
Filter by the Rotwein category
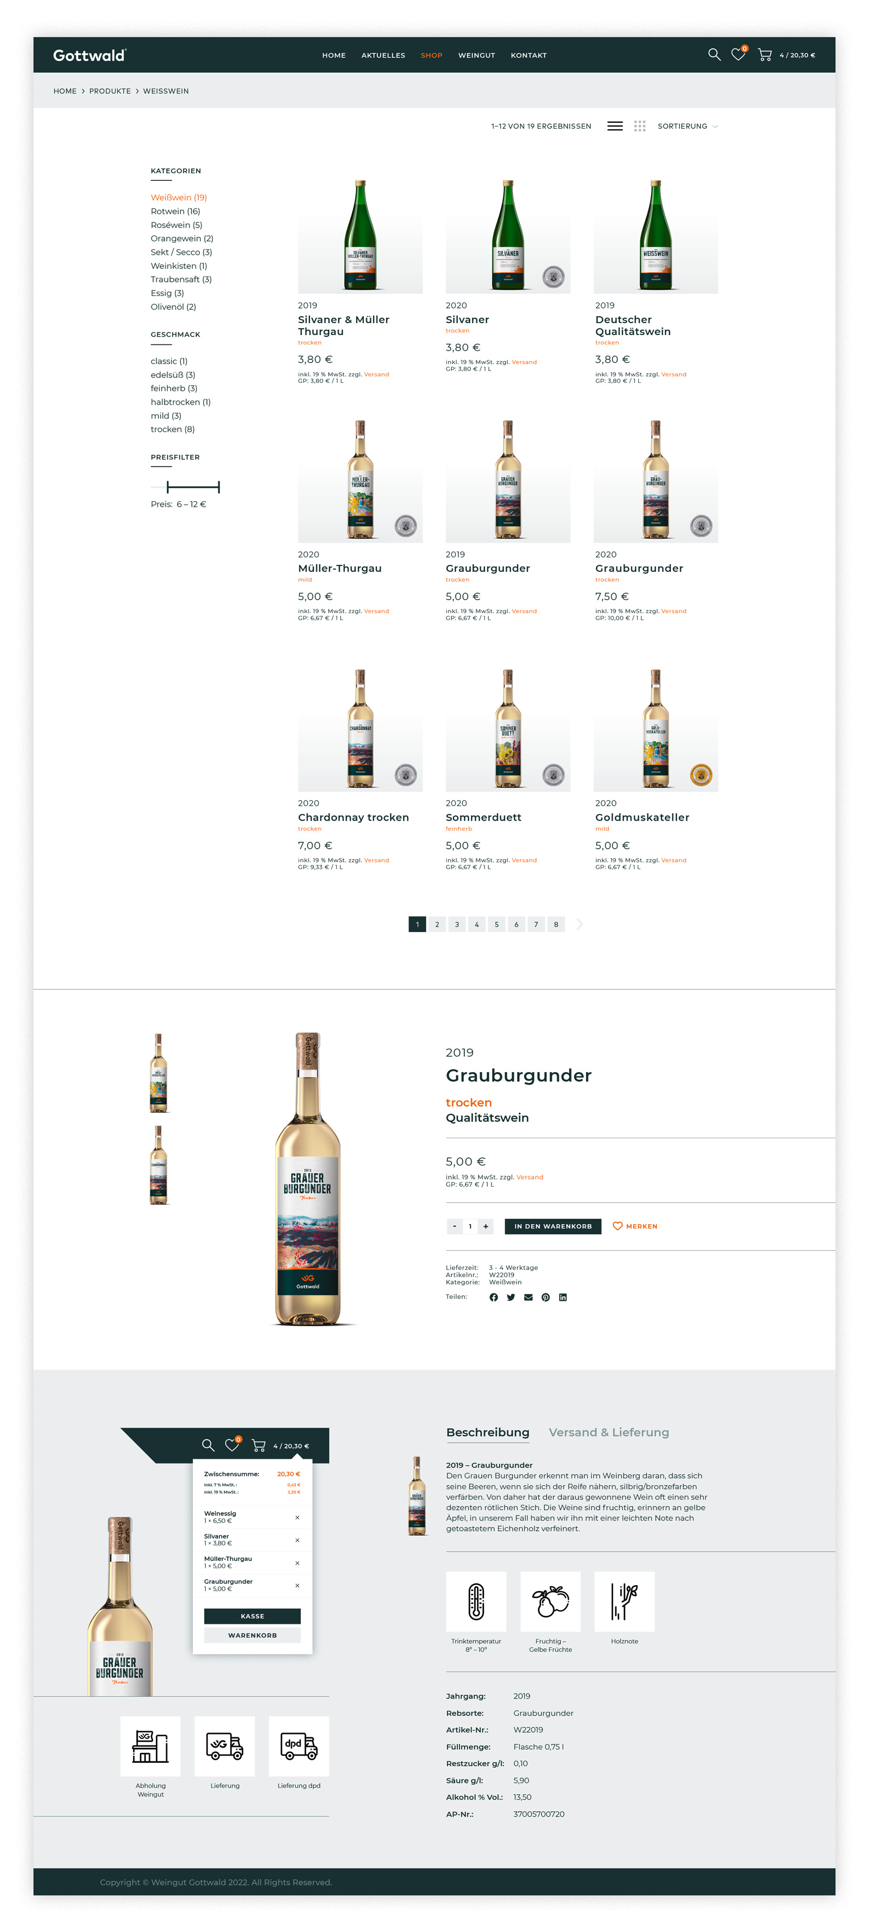coord(175,211)
